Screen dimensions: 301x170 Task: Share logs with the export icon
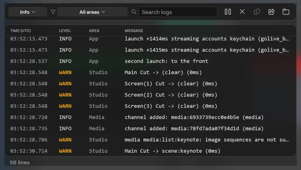click(271, 12)
